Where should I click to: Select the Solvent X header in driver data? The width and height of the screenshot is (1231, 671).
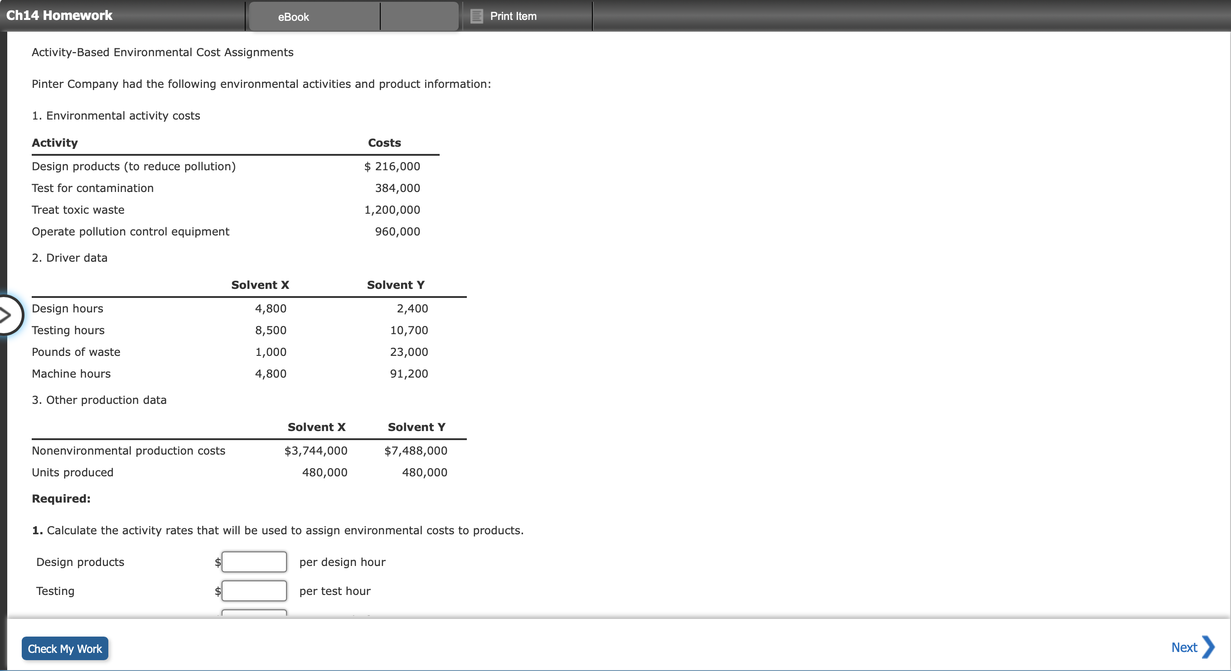[260, 284]
